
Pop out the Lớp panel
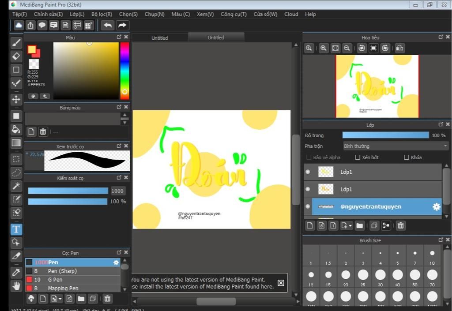(x=441, y=124)
